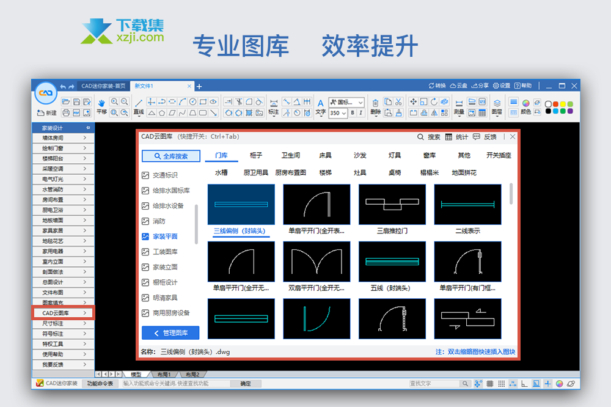Screen dimensions: 611x407
Task: Select the triangle shape tool
Action: pyautogui.click(x=151, y=113)
